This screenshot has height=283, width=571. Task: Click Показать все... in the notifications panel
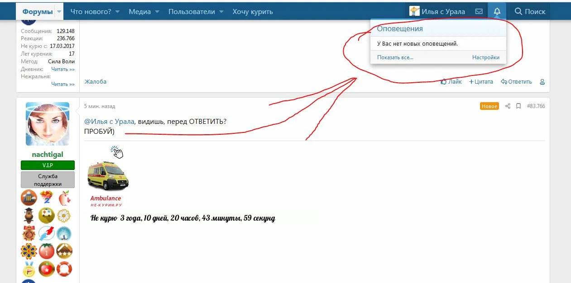395,57
